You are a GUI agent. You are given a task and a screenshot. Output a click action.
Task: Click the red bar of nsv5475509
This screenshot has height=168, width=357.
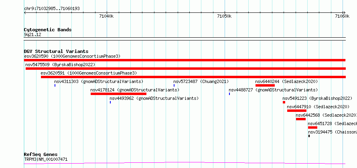tap(186, 69)
